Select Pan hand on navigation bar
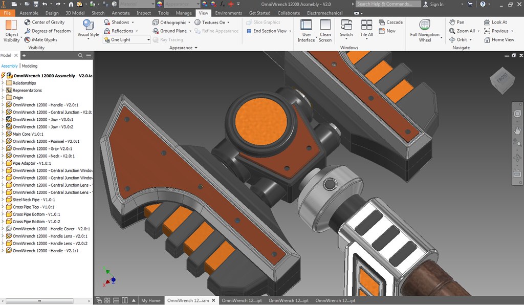The image size is (524, 305). [517, 130]
